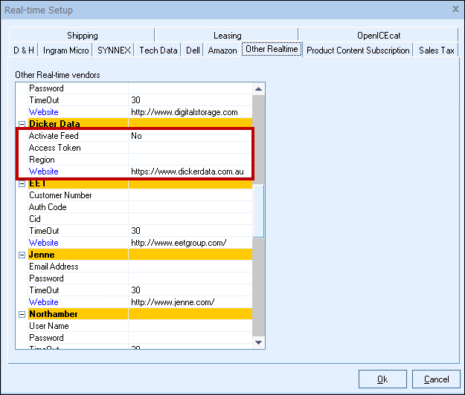Click the Jenne Email Address value field
465x395 pixels.
(x=190, y=267)
